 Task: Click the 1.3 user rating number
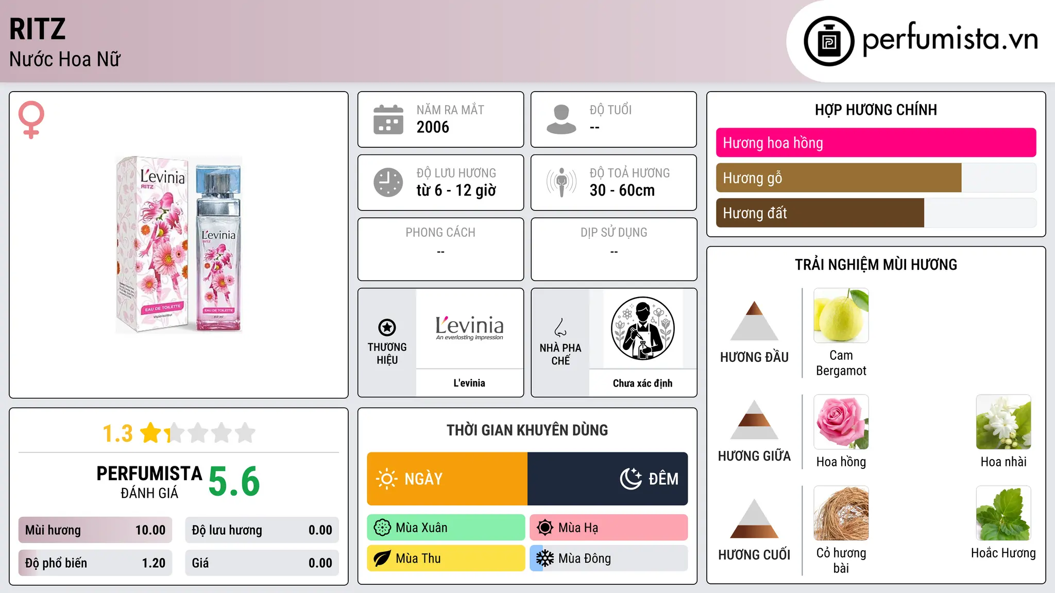(117, 433)
